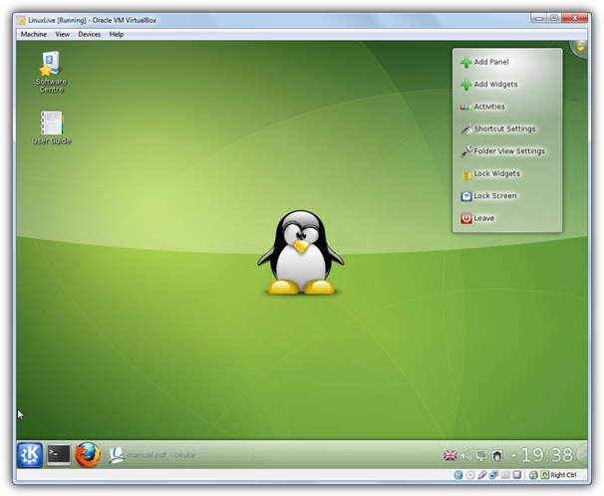Open the Software Centre desktop icon
The image size is (604, 496).
point(51,72)
